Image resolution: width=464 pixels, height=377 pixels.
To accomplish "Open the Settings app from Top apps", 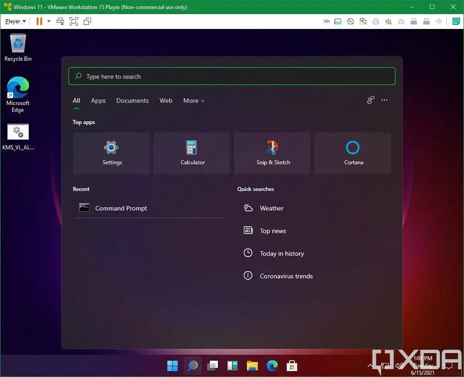I will click(111, 153).
